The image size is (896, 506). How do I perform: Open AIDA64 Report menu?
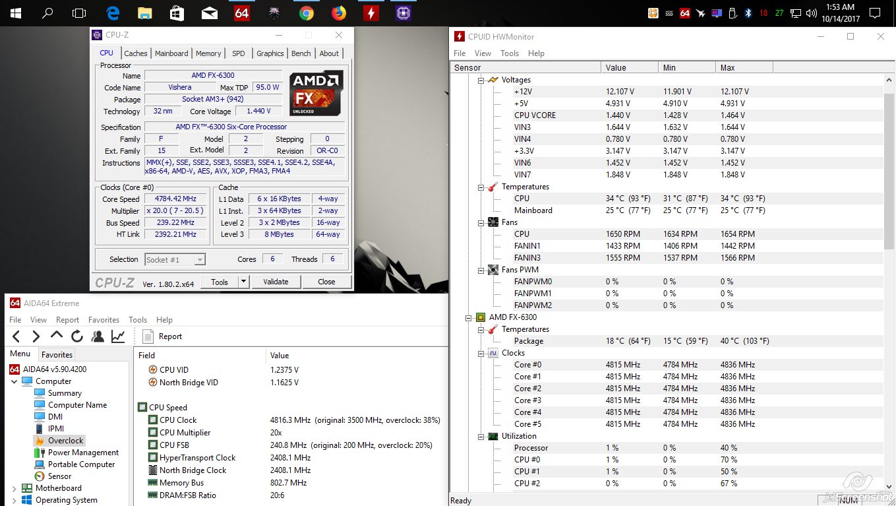(67, 320)
